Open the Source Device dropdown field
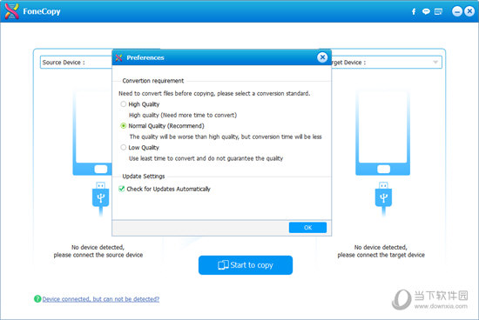The height and width of the screenshot is (320, 479). [x=76, y=63]
